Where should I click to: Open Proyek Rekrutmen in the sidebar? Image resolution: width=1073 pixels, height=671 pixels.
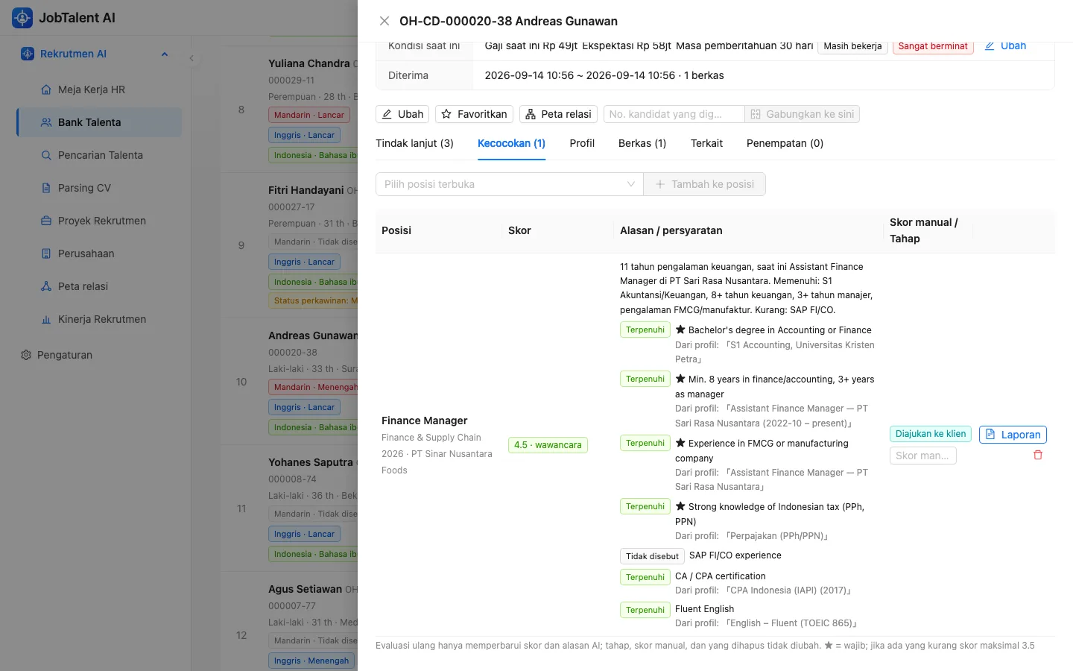tap(99, 221)
